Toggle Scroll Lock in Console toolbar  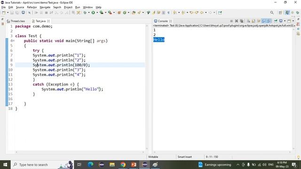point(253,21)
